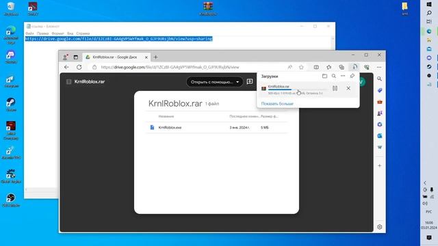This screenshot has width=438, height=246.
Task: Customize the sidebar with plus button
Action: [379, 165]
